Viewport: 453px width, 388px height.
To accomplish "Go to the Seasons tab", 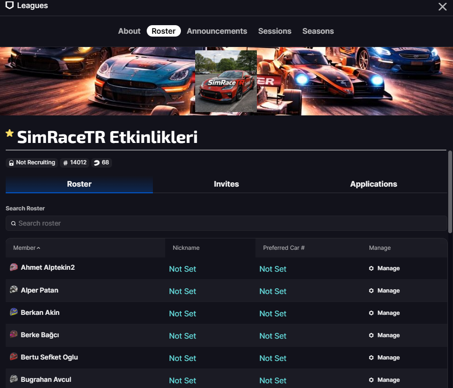I will [x=318, y=31].
